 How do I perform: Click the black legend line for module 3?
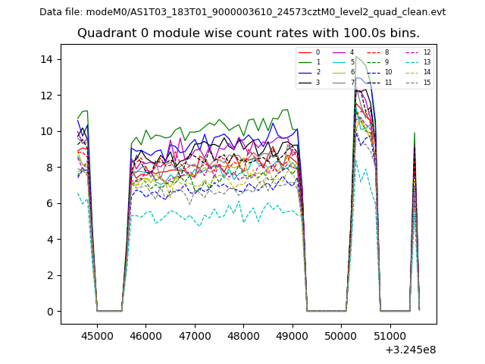click(x=304, y=82)
